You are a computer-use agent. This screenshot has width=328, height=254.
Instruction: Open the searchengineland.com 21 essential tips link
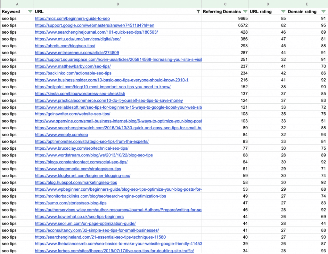pyautogui.click(x=100, y=237)
